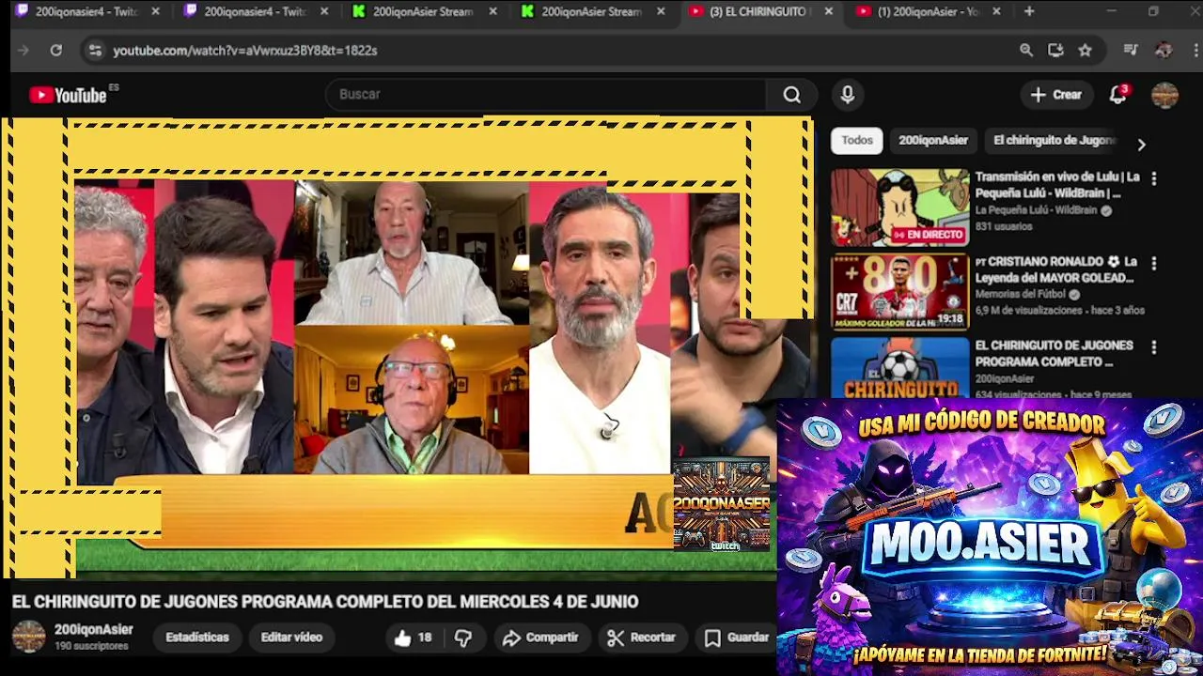
Task: Close the EL CHIRINGUITO tab
Action: 828,12
